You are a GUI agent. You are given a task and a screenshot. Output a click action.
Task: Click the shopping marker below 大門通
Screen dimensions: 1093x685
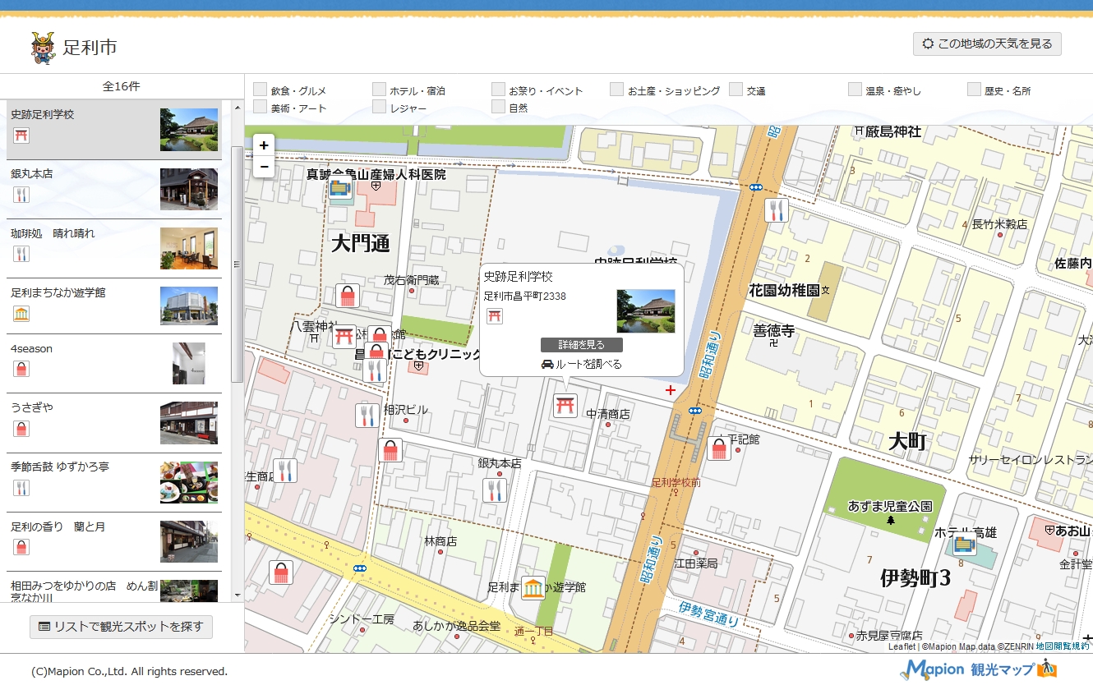coord(347,296)
